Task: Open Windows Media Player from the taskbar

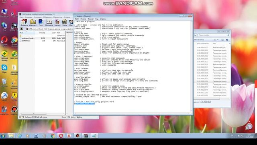Action: [28, 136]
